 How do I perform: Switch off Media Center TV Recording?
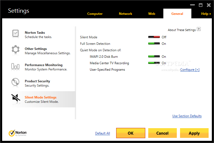click(154, 63)
